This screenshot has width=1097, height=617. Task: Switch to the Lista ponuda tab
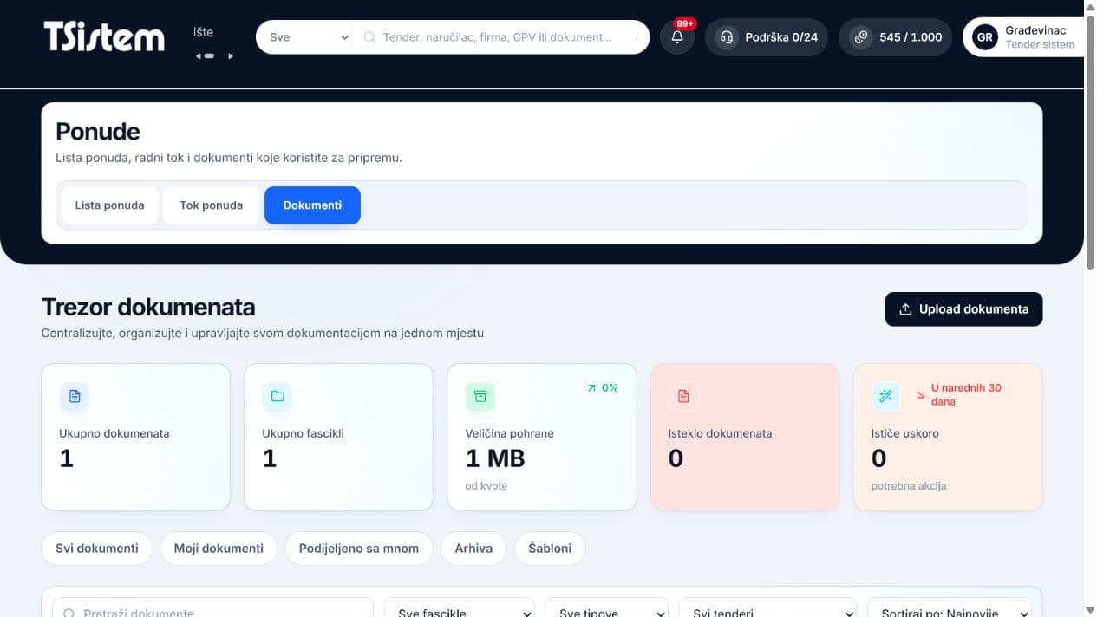109,205
